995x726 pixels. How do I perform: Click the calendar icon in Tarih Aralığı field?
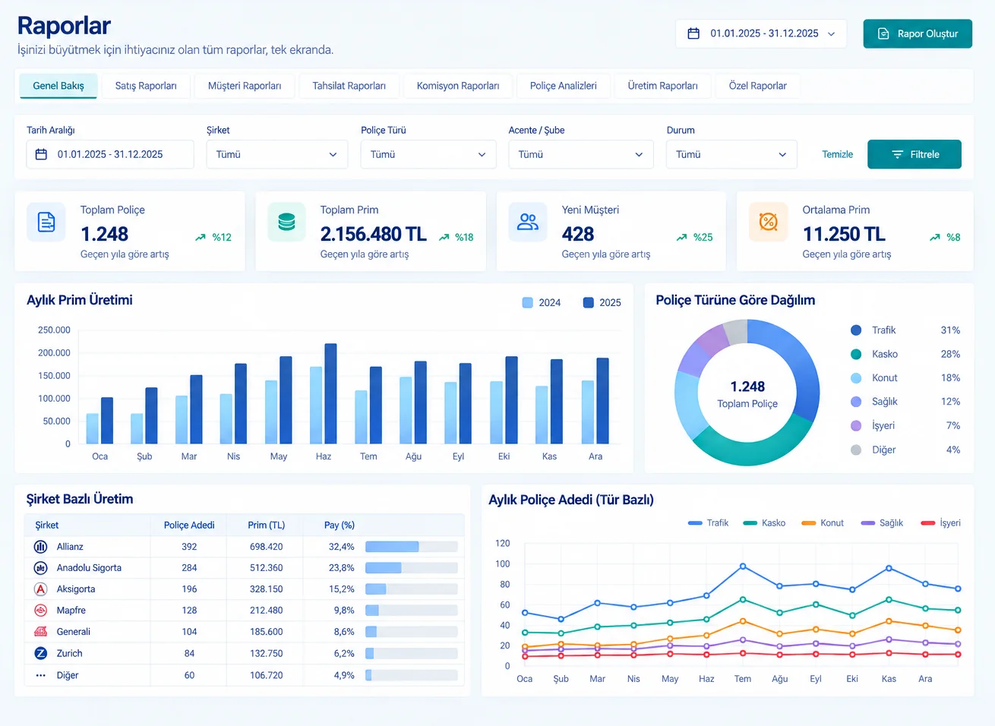41,154
